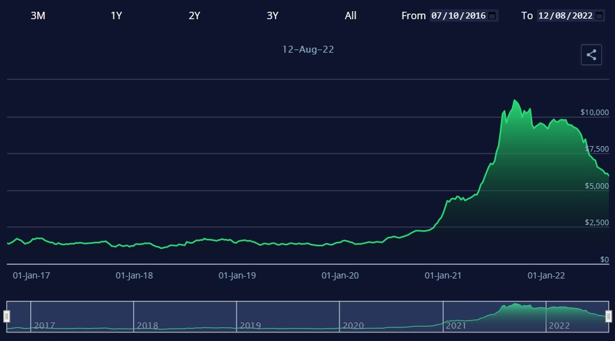Pick the 3Y range option

[x=273, y=15]
